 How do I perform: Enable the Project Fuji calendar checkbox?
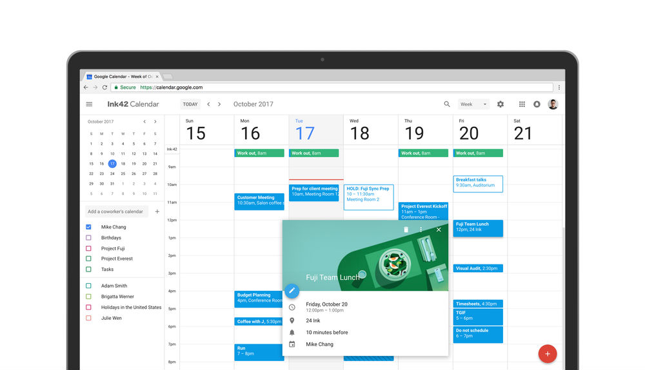pyautogui.click(x=88, y=248)
